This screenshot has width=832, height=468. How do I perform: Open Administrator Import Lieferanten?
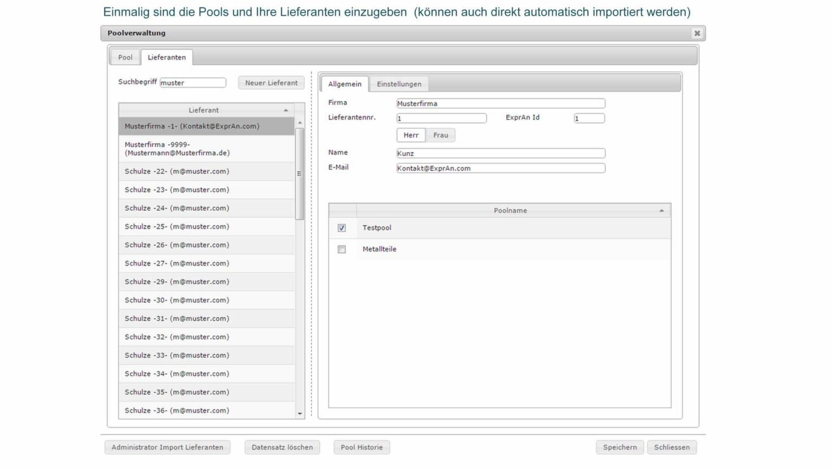[167, 447]
